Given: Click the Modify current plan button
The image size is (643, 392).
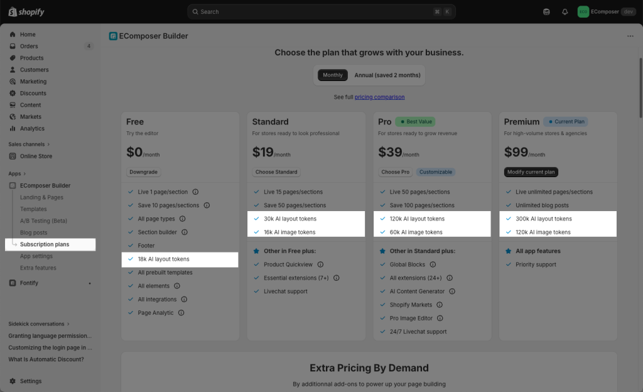Looking at the screenshot, I should click(x=531, y=172).
